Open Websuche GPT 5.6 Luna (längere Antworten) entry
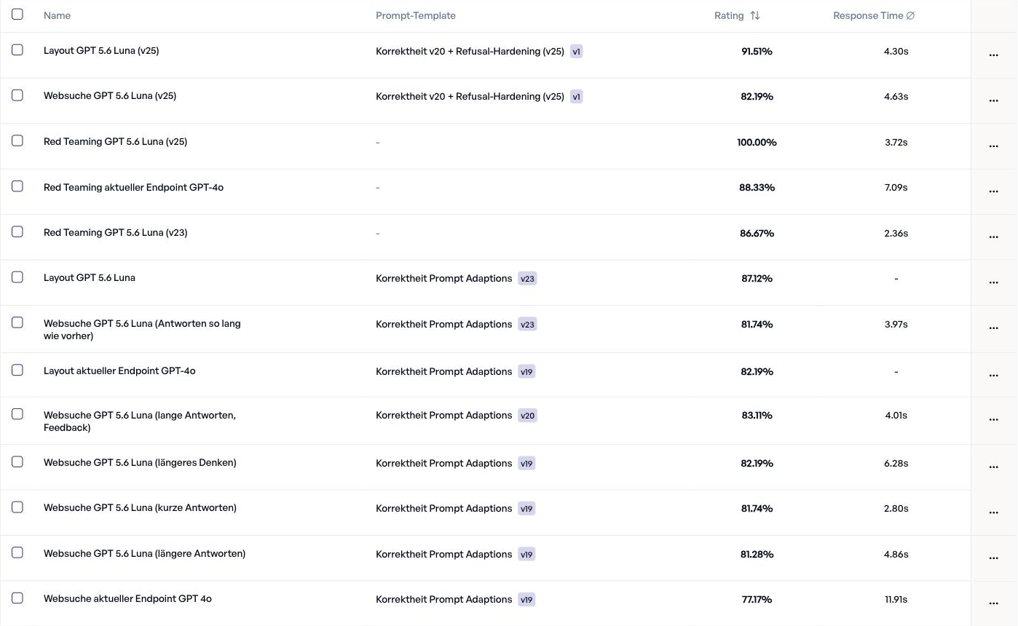Image resolution: width=1018 pixels, height=626 pixels. point(144,553)
